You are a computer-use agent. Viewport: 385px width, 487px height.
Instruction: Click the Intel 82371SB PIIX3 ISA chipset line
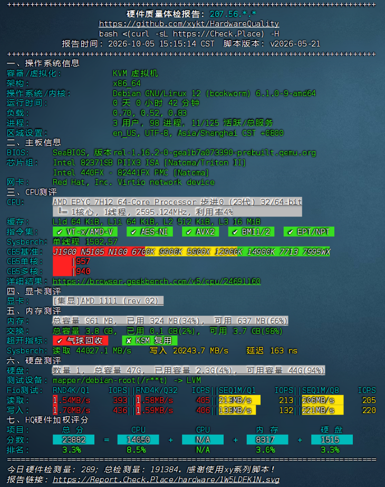(149, 163)
